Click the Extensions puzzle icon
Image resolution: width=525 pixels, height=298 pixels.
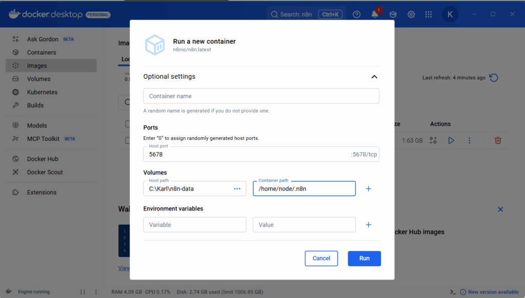(15, 193)
